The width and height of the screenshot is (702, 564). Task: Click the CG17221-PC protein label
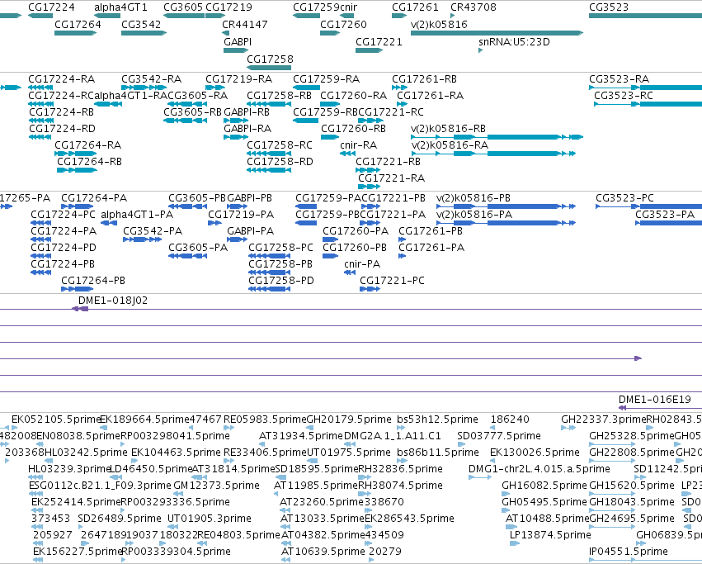[x=392, y=281]
